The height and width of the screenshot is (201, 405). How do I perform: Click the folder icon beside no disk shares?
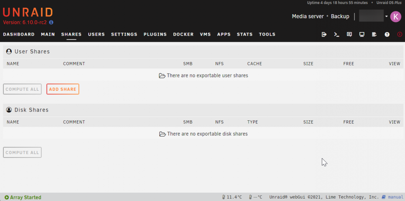tap(162, 134)
